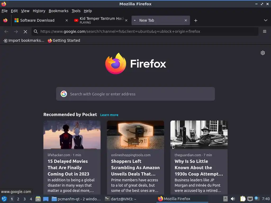This screenshot has width=271, height=203.
Task: Open Shoppers Left Scrambling article headline
Action: coord(135,168)
